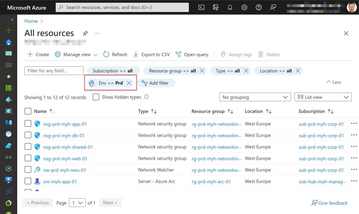Open the nsg-prd-myh-web-01 resource link
This screenshot has height=214, width=359.
[x=65, y=158]
